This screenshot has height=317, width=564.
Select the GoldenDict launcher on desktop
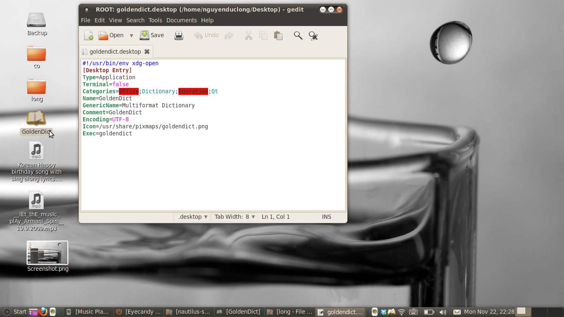tap(36, 118)
